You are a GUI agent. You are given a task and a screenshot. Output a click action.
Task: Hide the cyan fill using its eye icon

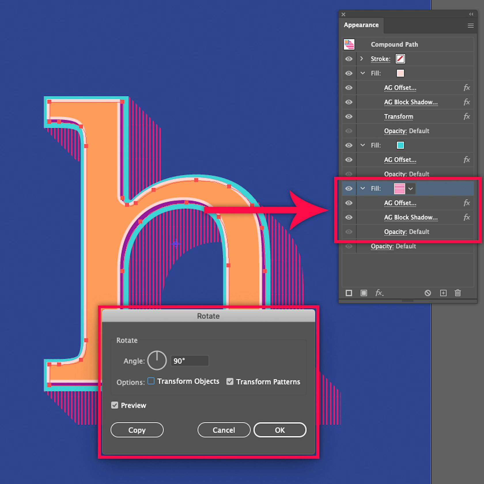pyautogui.click(x=349, y=145)
